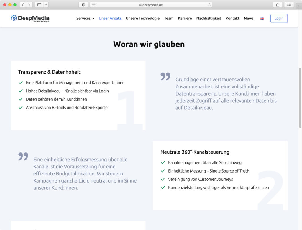The width and height of the screenshot is (302, 230).
Task: Go to the Karriere page
Action: point(185,19)
